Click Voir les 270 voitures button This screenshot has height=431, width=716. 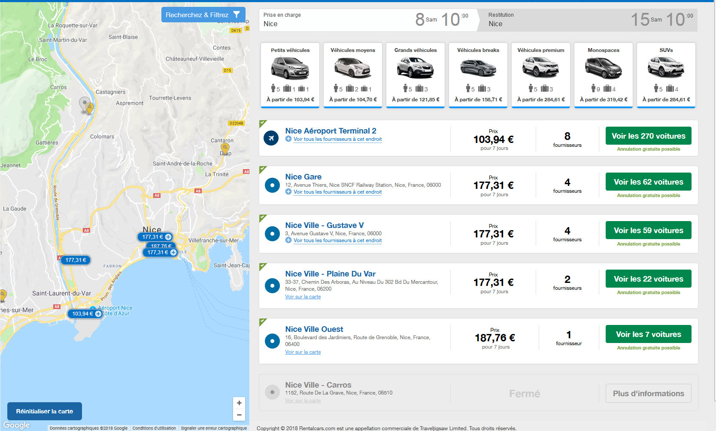click(x=649, y=136)
